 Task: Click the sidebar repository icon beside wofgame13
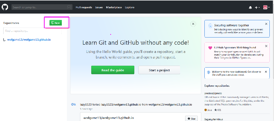(5, 40)
